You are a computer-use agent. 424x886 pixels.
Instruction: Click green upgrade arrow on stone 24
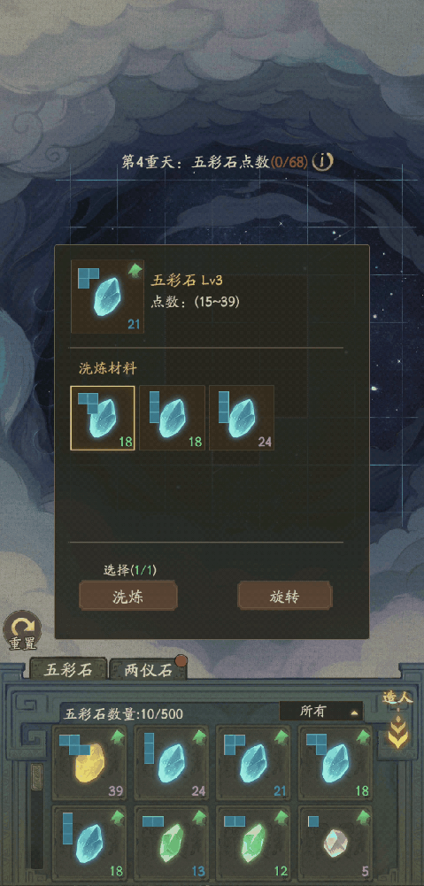[199, 736]
